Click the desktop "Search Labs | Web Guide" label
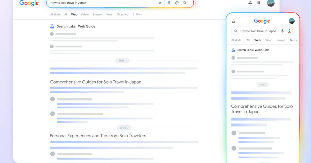 coord(76,26)
